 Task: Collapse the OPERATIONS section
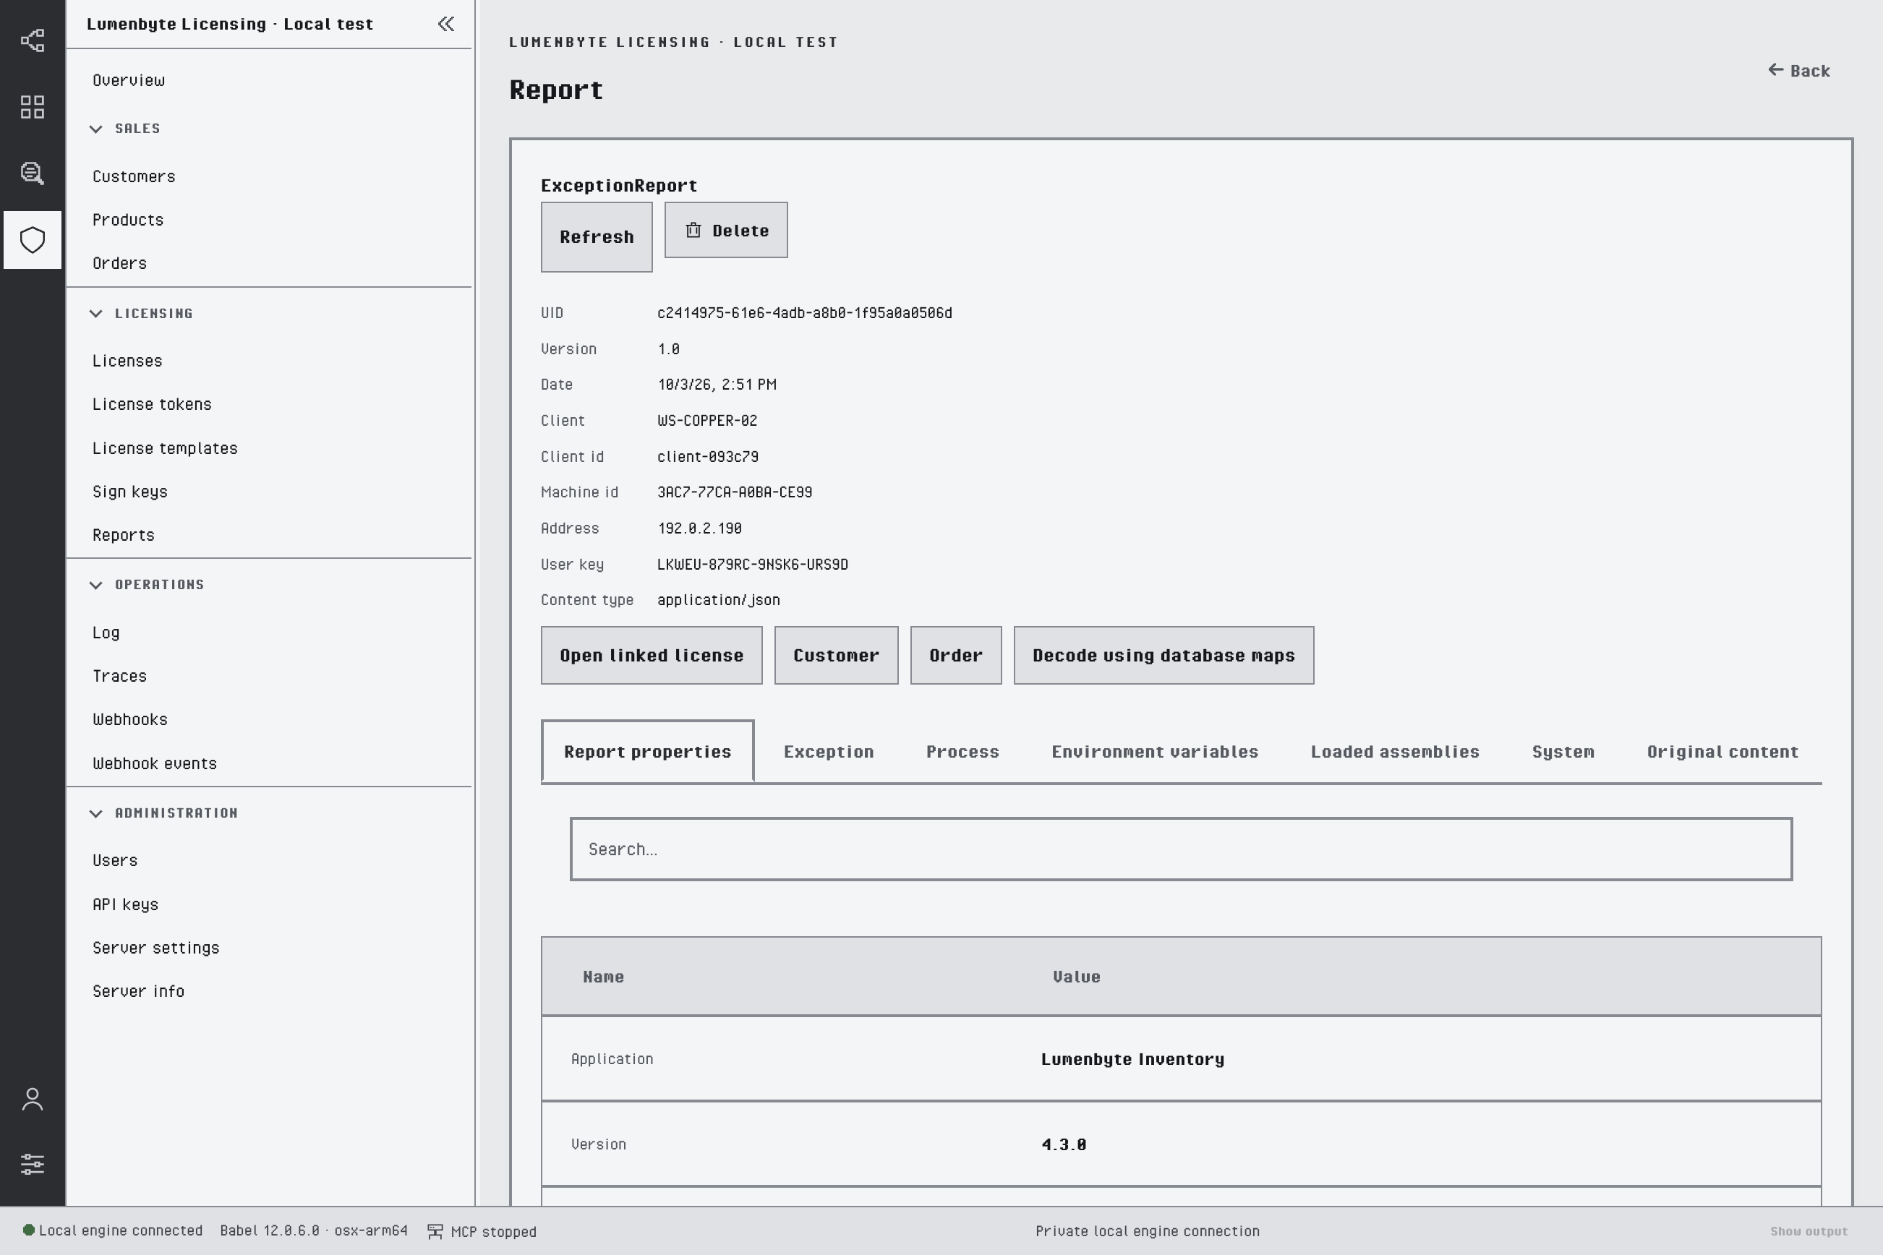[x=96, y=585]
